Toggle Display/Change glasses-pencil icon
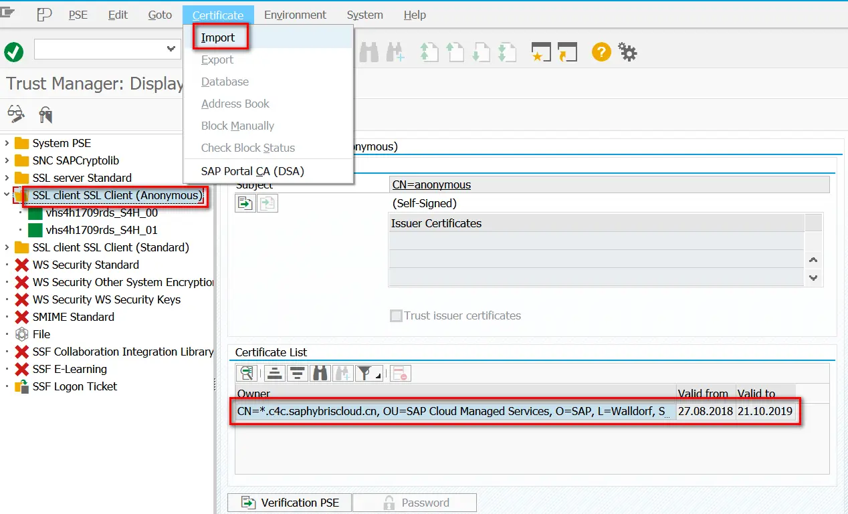This screenshot has width=848, height=514. point(16,114)
